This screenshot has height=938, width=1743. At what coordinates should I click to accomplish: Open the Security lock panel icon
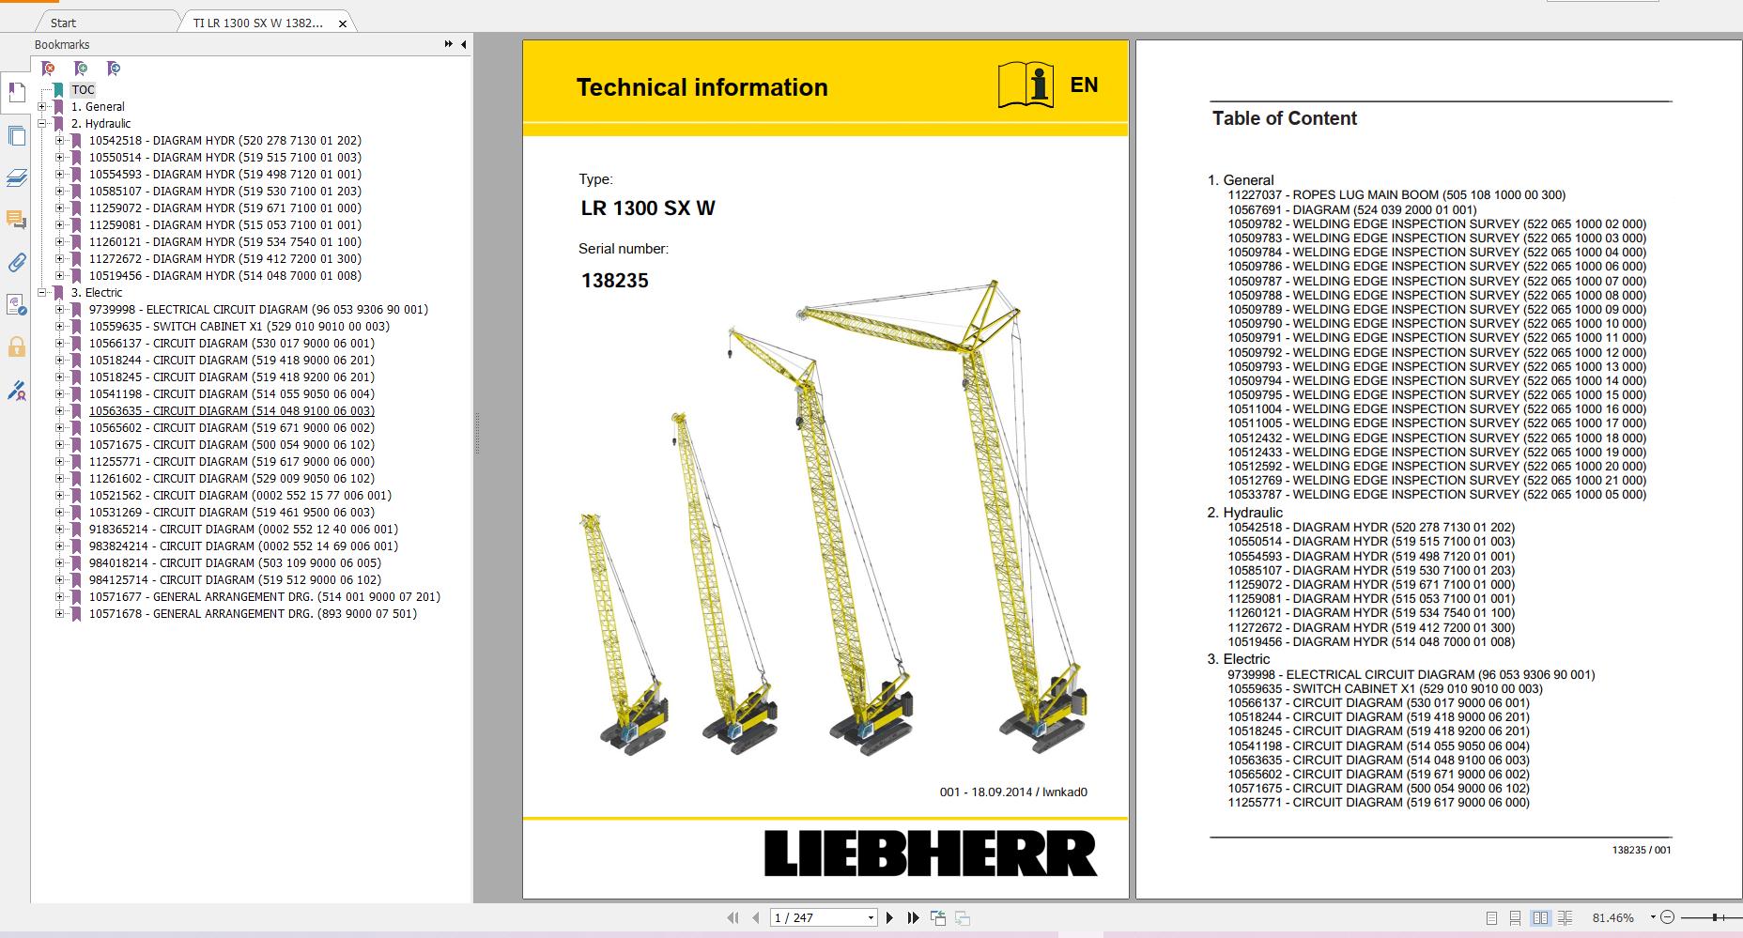pyautogui.click(x=15, y=346)
